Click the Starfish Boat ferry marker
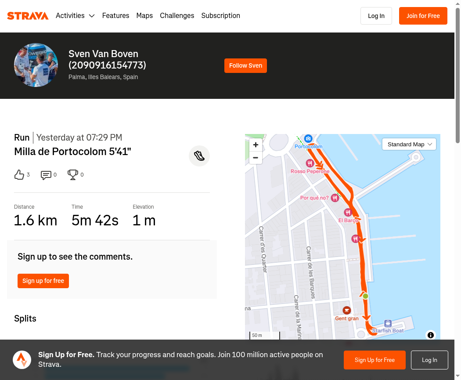 (388, 323)
